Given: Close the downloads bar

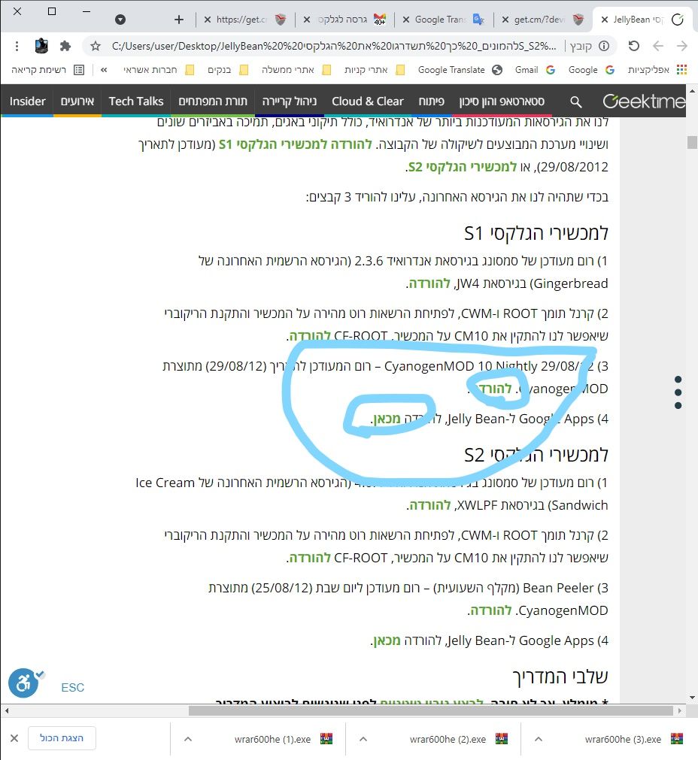Looking at the screenshot, I should tap(14, 738).
